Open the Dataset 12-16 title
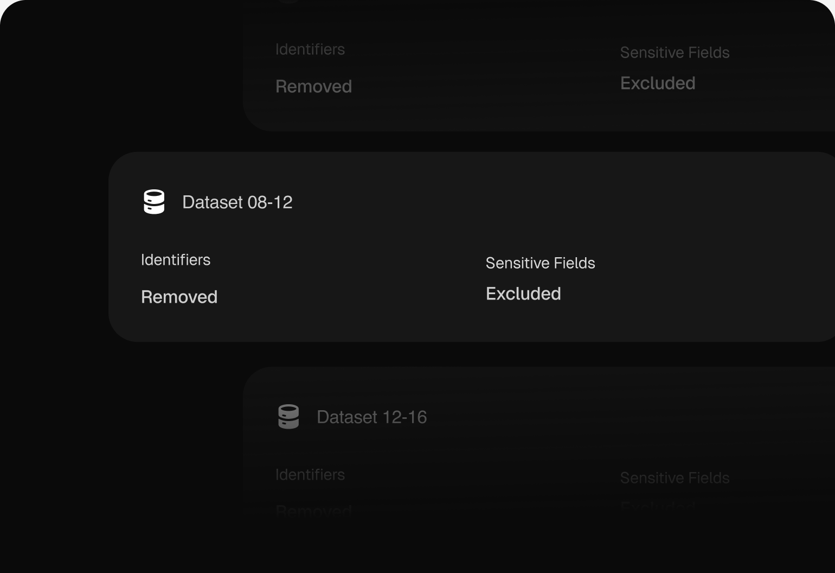 (x=372, y=417)
